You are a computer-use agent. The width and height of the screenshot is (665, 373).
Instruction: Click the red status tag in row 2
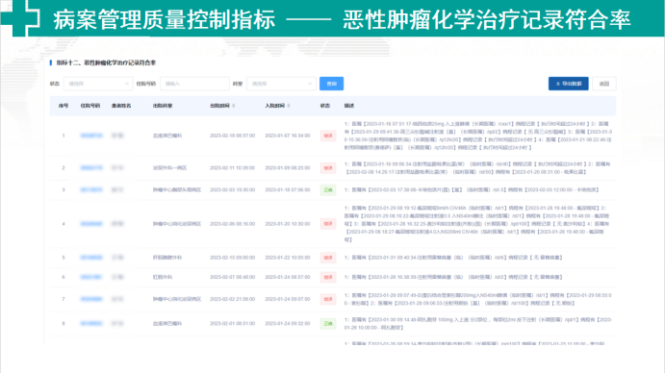[328, 168]
